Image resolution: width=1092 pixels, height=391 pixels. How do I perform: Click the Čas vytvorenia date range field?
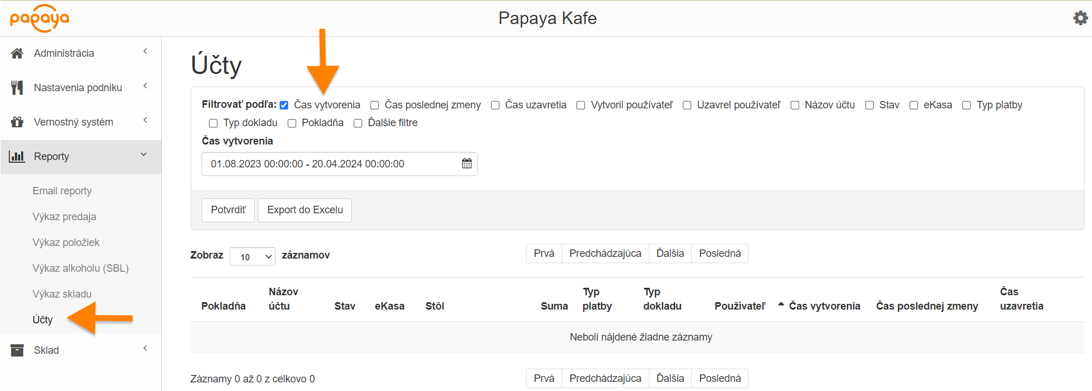click(330, 164)
